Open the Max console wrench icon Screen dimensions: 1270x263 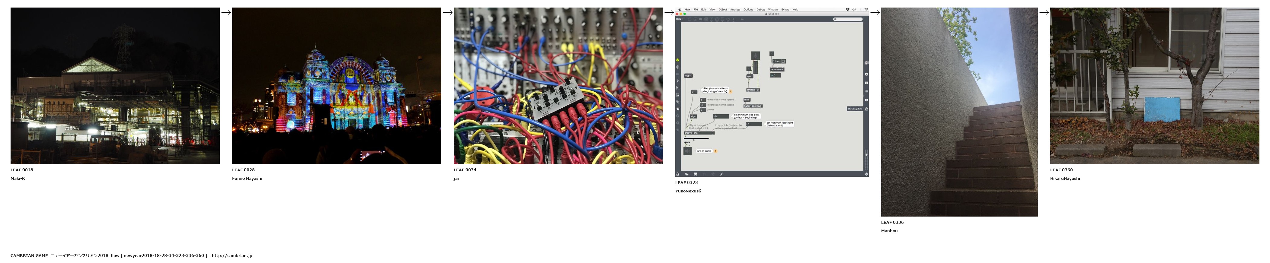[721, 174]
